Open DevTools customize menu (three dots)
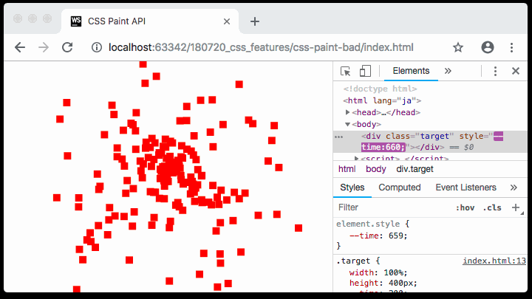This screenshot has height=299, width=532. (x=495, y=71)
